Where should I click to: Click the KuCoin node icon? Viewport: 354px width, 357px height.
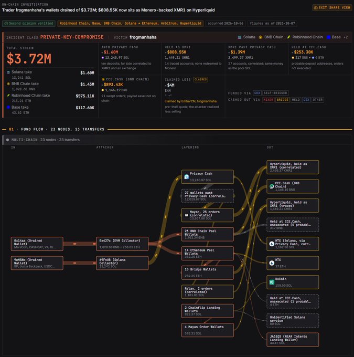(272, 282)
